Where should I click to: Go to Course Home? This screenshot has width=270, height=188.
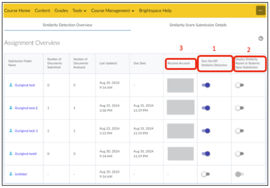(x=17, y=11)
